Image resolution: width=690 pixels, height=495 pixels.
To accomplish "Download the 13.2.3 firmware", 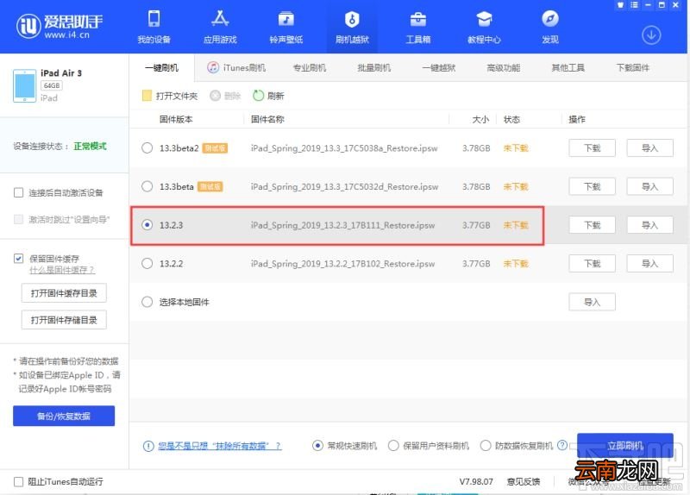I will click(x=592, y=225).
